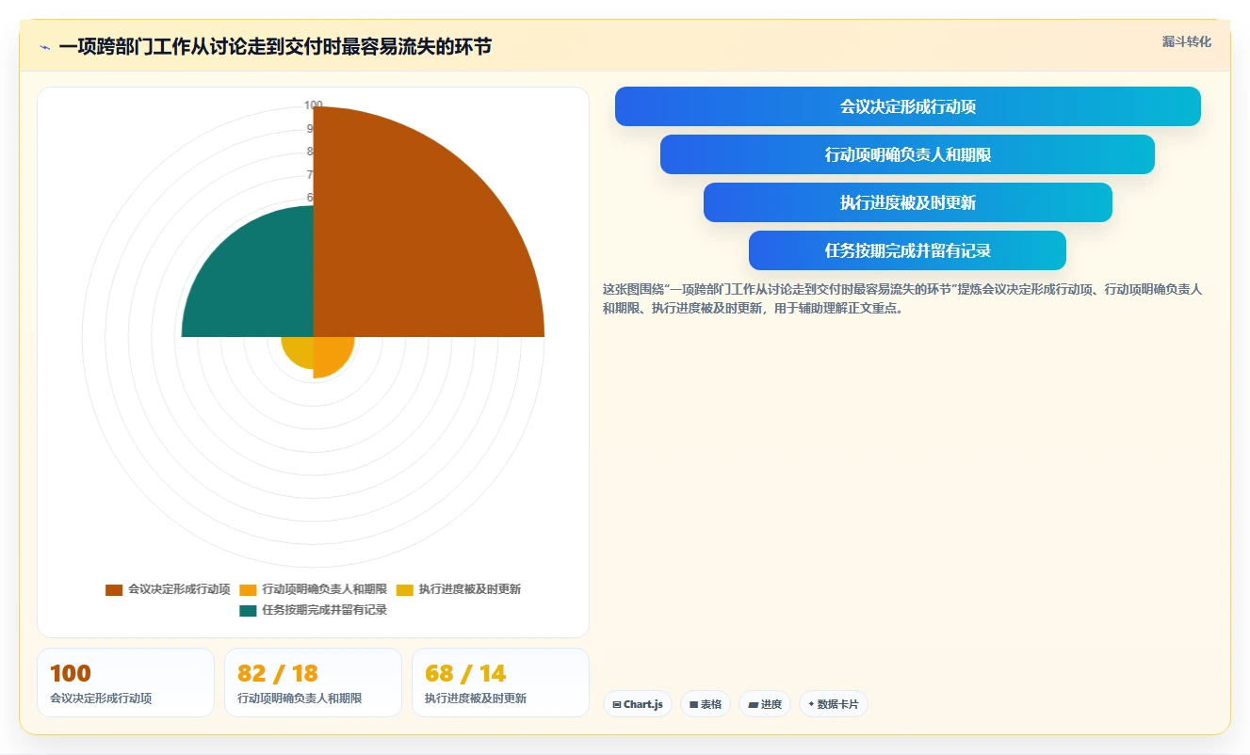Viewport: 1250px width, 755px height.
Task: Select the 会议决定形成行动项 funnel bar
Action: click(x=908, y=106)
